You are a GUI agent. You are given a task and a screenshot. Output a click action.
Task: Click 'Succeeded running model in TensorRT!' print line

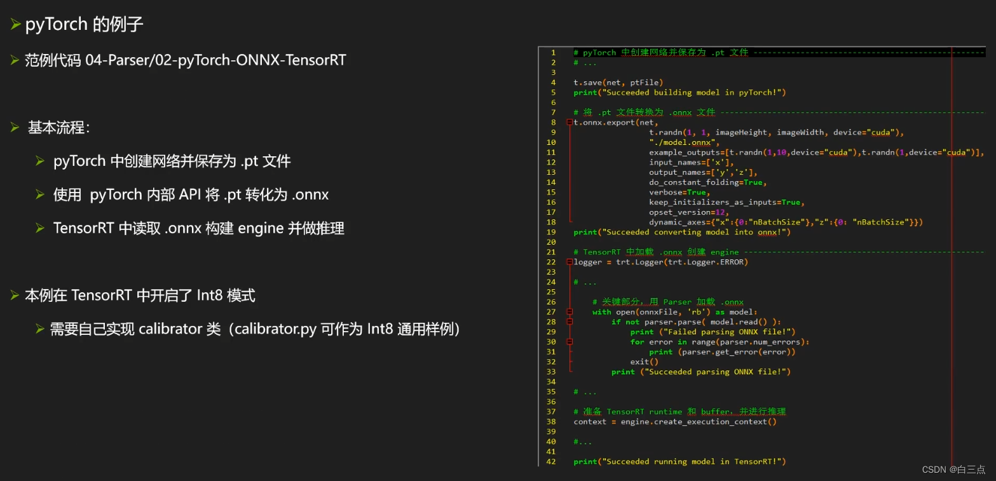click(x=679, y=461)
